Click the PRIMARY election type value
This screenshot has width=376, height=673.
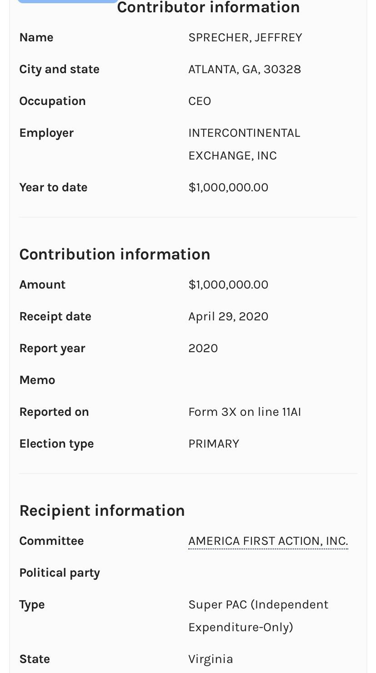click(214, 444)
